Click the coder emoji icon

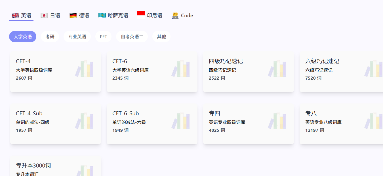click(x=175, y=16)
